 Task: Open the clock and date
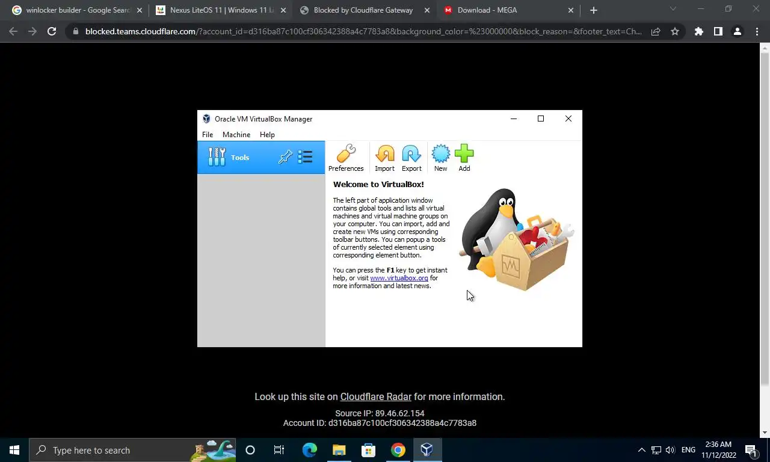click(x=718, y=450)
